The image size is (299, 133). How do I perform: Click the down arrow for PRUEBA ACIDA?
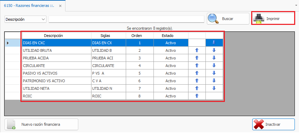pos(214,58)
